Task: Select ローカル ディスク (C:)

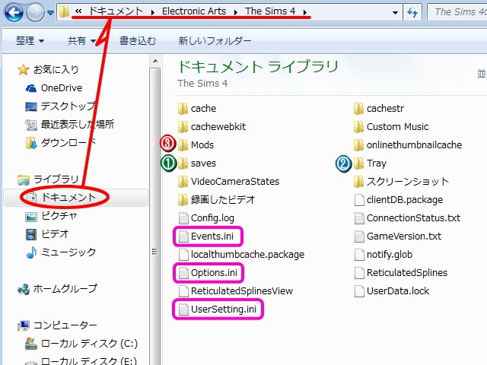Action: 81,344
